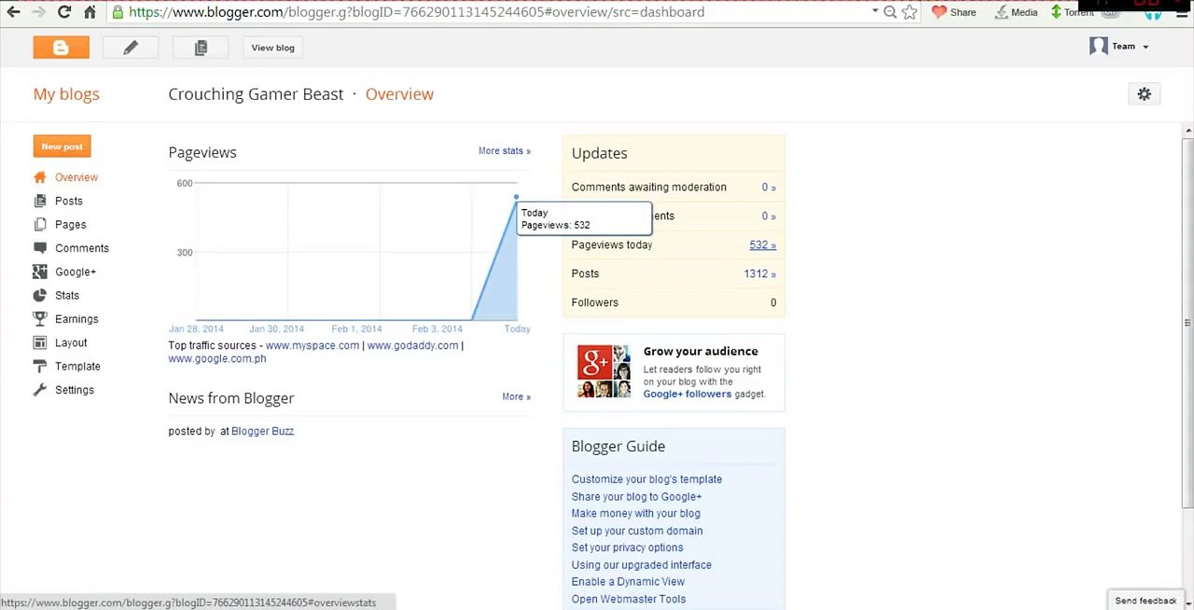Click the New post button

click(62, 146)
